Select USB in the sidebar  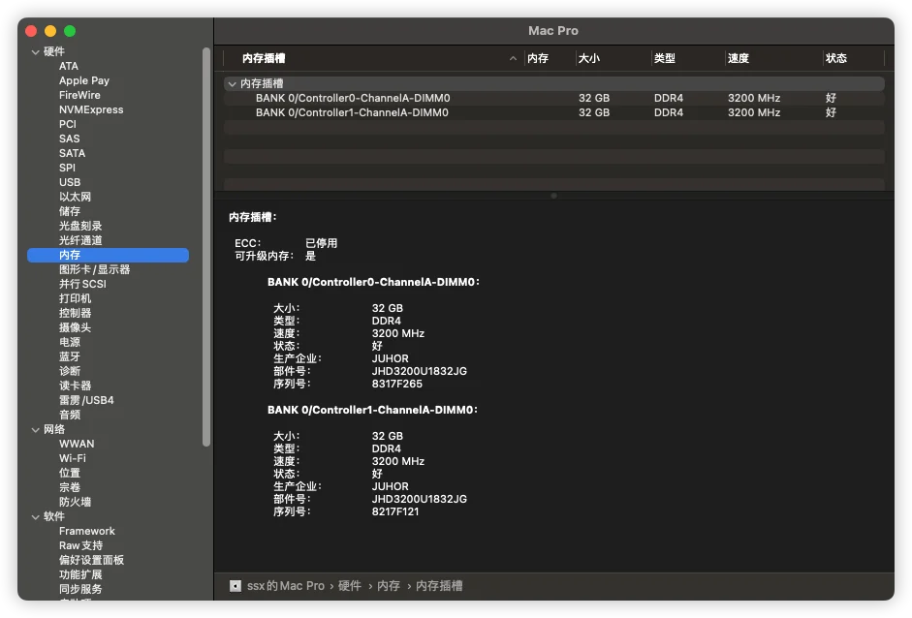click(70, 182)
